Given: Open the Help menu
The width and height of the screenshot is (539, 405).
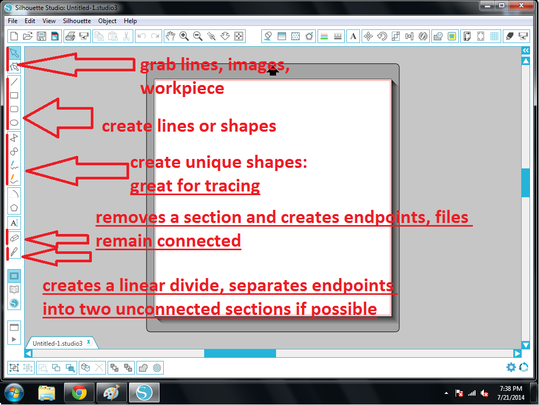Looking at the screenshot, I should pos(130,21).
